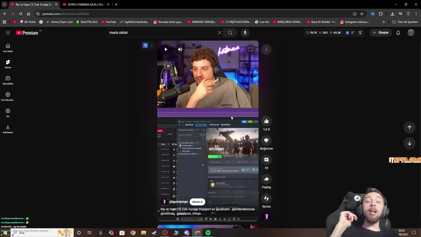Viewport: 421px width, 237px height.
Task: Open Steam from the taskbar
Action: (154, 233)
